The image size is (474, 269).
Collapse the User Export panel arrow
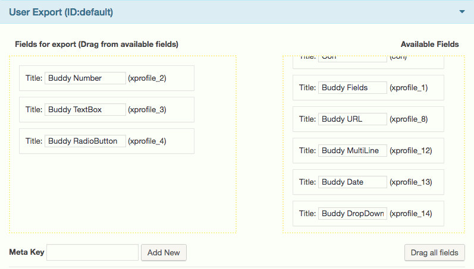pos(462,12)
